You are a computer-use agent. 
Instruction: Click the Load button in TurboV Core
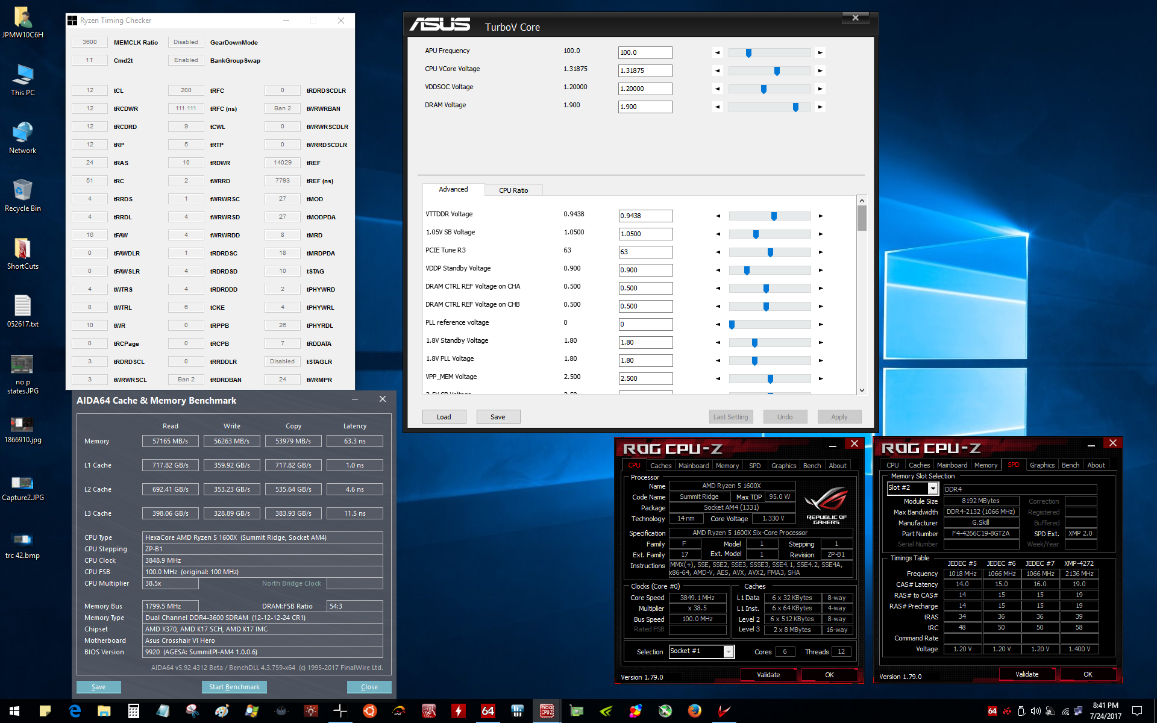(444, 417)
